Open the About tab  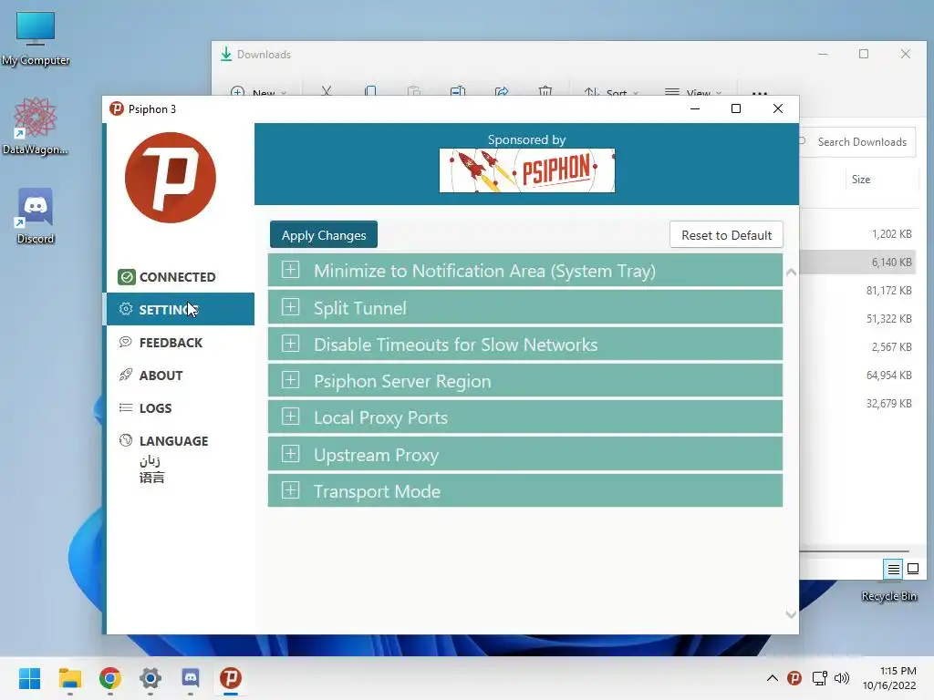pos(180,375)
